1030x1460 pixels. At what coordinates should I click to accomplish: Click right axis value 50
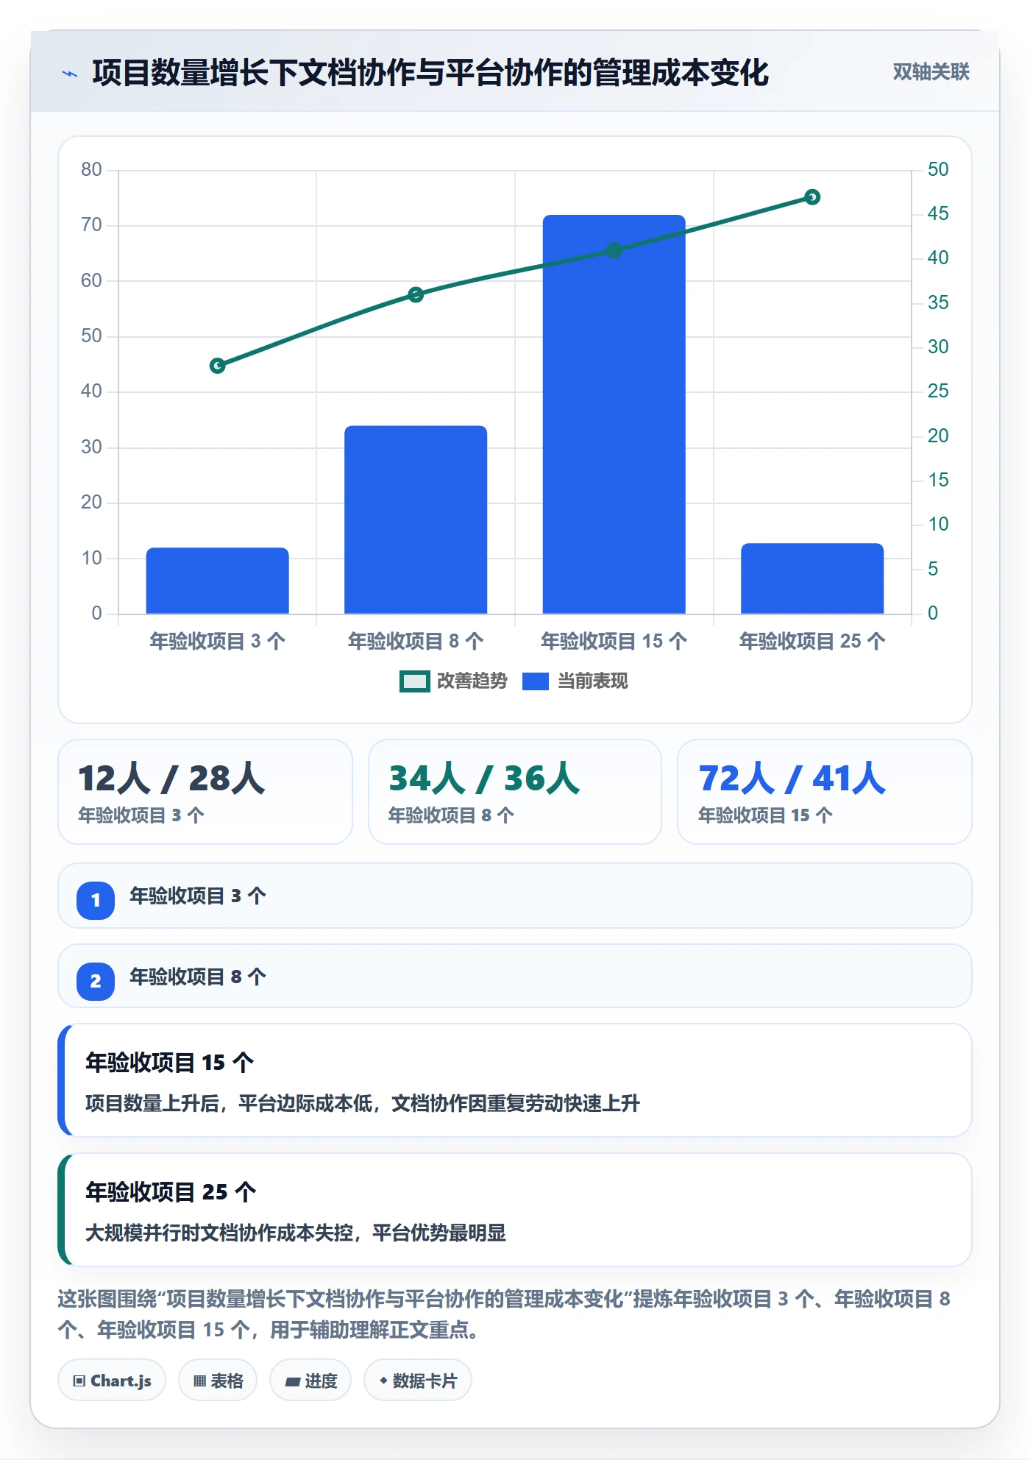pos(938,170)
